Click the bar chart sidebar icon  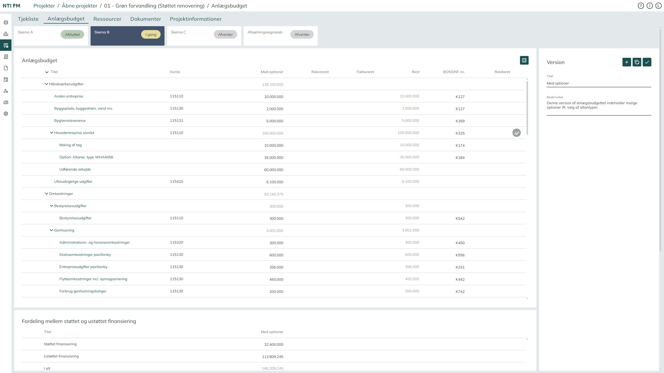6,34
